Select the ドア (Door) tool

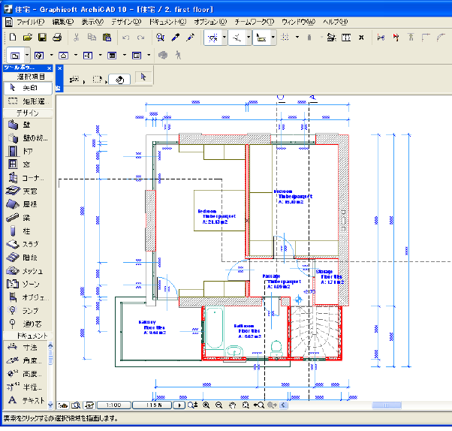click(x=26, y=151)
